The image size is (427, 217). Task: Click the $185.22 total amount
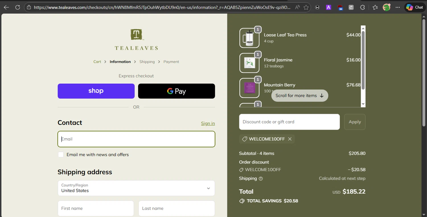pos(354,192)
